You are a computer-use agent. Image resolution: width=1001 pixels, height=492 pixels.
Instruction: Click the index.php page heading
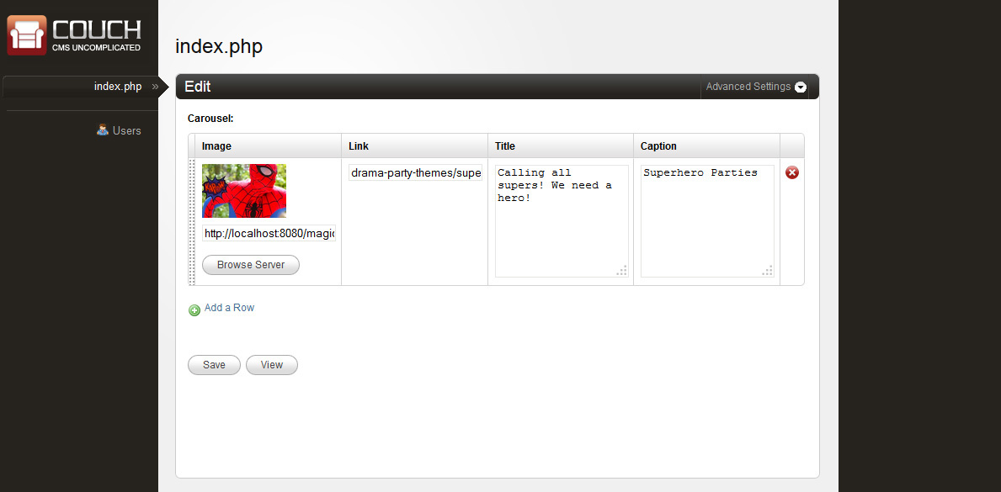(219, 46)
